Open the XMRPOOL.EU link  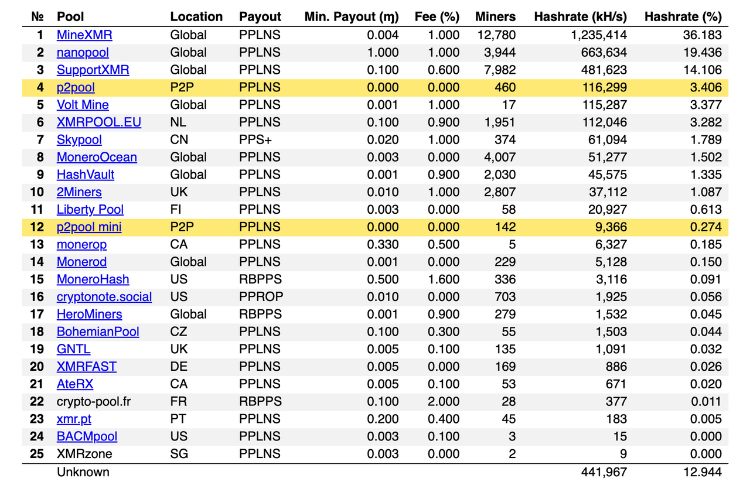tap(98, 122)
